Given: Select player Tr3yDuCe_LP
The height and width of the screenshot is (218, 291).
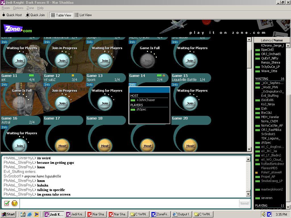Looking at the screenshot, I should coord(270,67).
